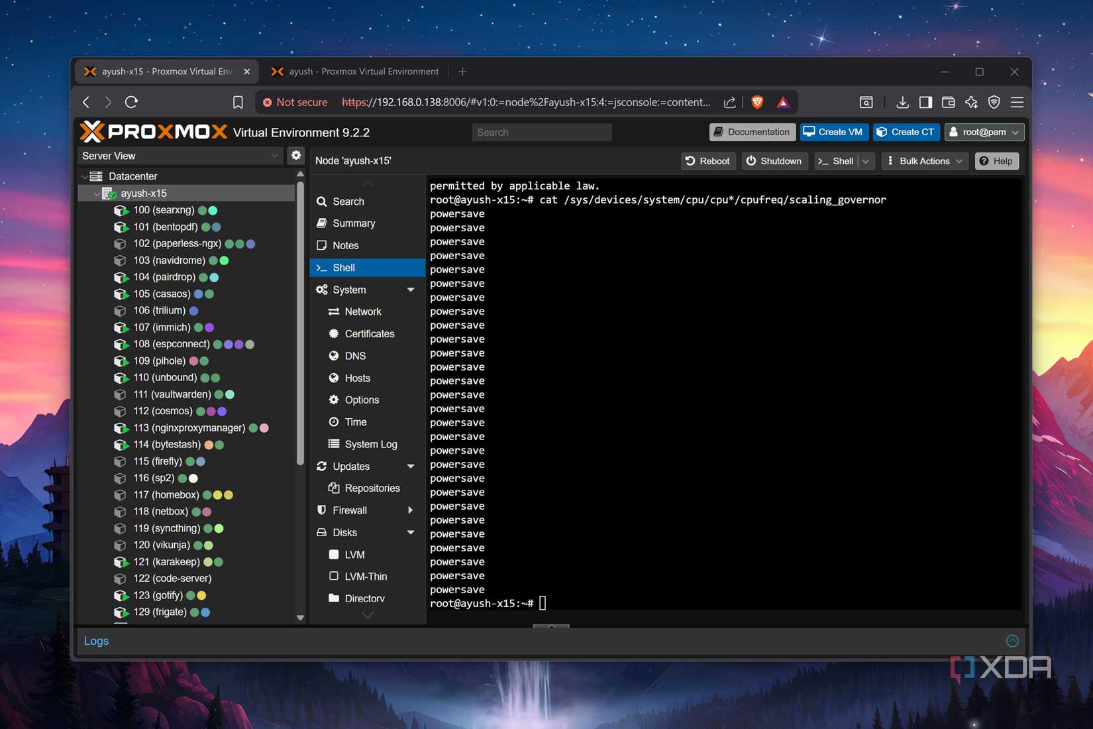Open the Certificates page
Image resolution: width=1093 pixels, height=729 pixels.
(x=367, y=334)
